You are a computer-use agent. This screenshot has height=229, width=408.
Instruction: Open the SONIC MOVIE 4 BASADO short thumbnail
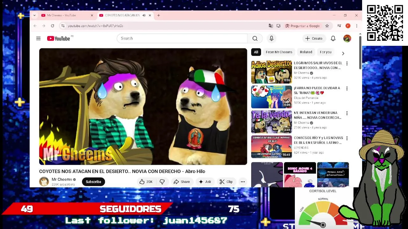pos(300,175)
